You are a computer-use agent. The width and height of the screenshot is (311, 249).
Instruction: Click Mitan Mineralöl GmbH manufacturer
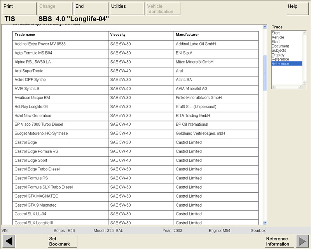pos(195,62)
